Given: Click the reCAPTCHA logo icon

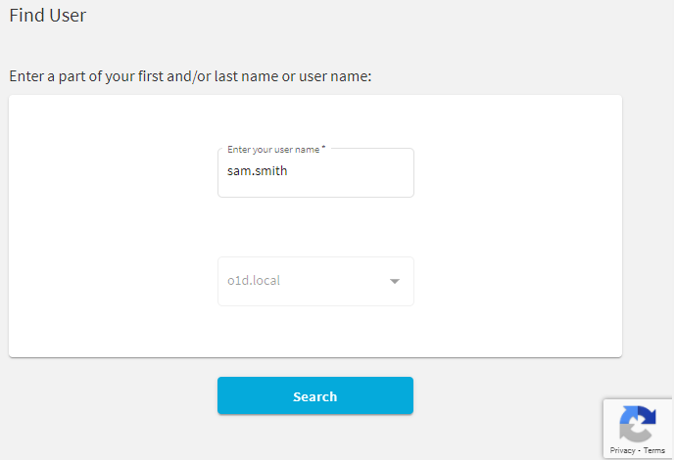Looking at the screenshot, I should coord(638,424).
